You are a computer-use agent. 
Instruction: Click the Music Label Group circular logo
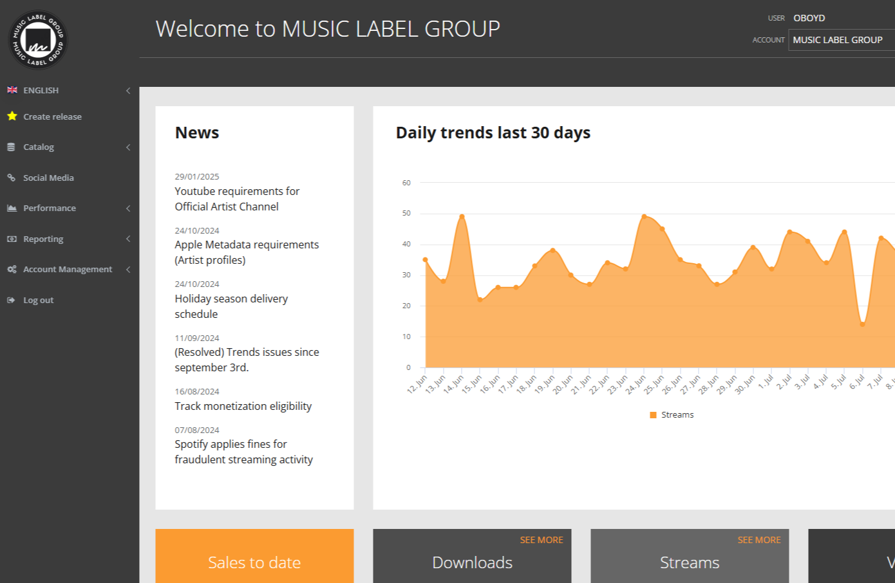click(x=37, y=40)
